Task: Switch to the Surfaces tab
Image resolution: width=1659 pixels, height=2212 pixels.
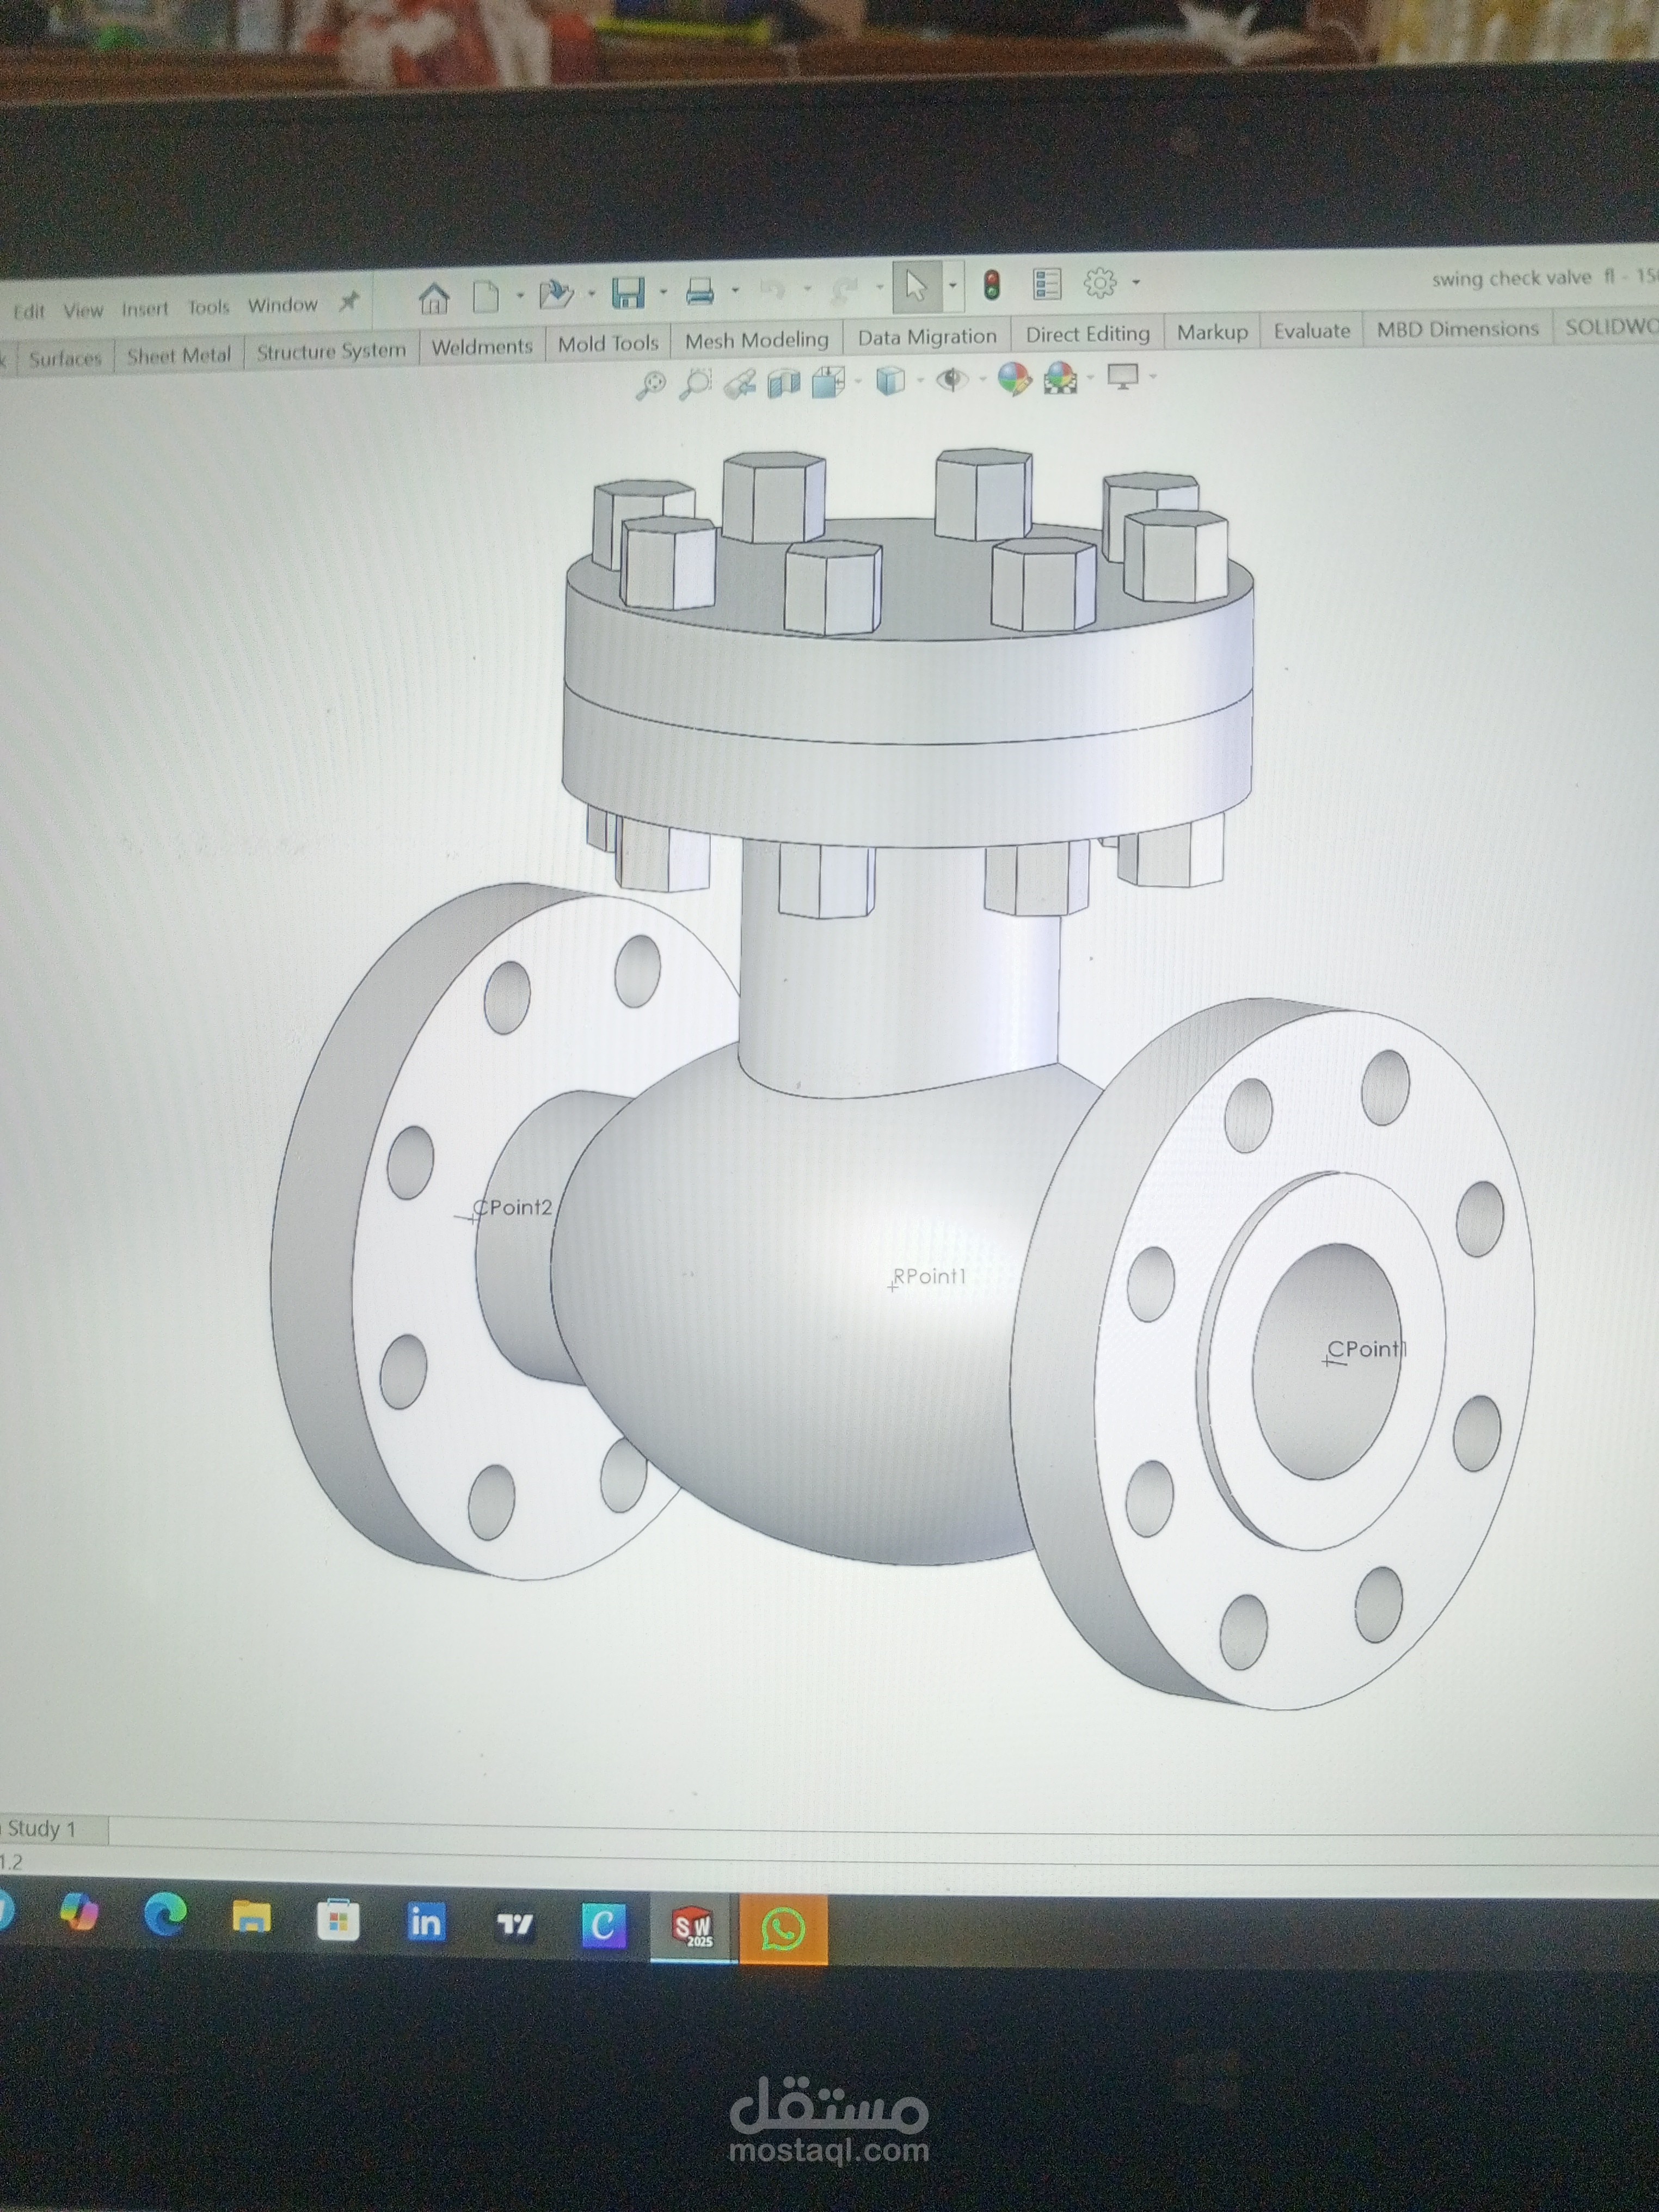Action: [x=65, y=359]
